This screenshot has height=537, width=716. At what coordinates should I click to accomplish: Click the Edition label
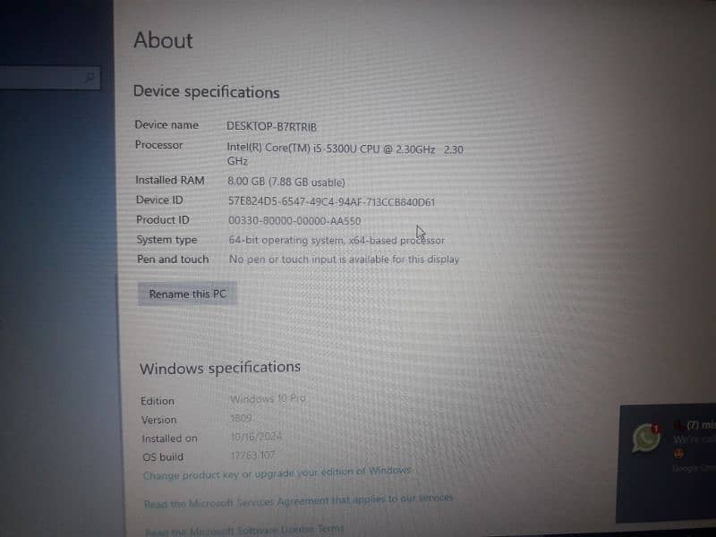(158, 401)
